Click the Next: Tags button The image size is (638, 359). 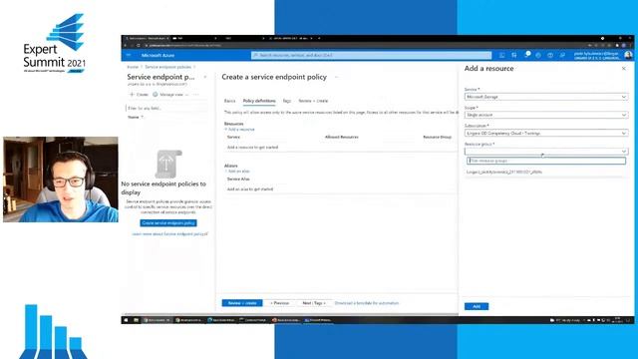[x=314, y=303]
